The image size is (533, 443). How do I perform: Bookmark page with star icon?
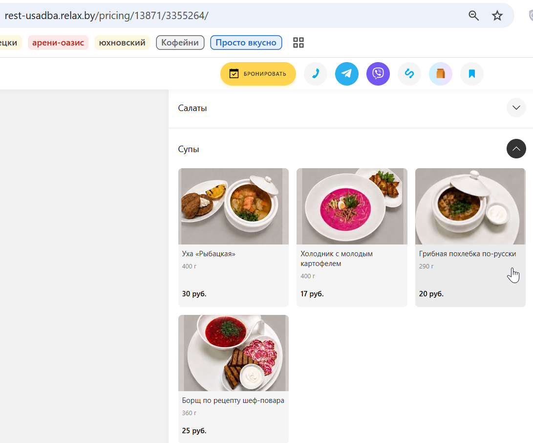pos(497,16)
